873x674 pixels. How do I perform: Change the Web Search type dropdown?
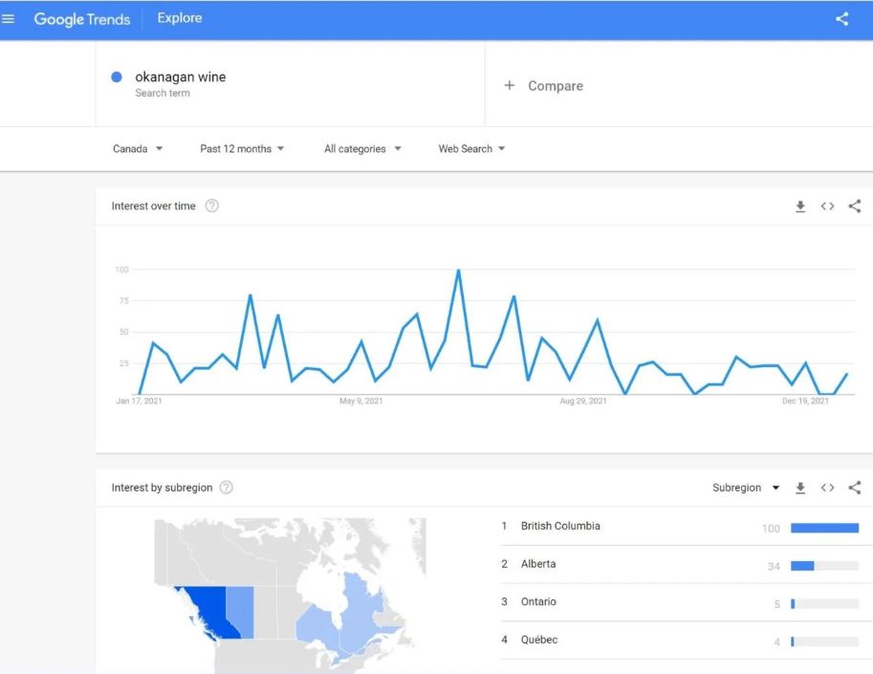coord(471,149)
